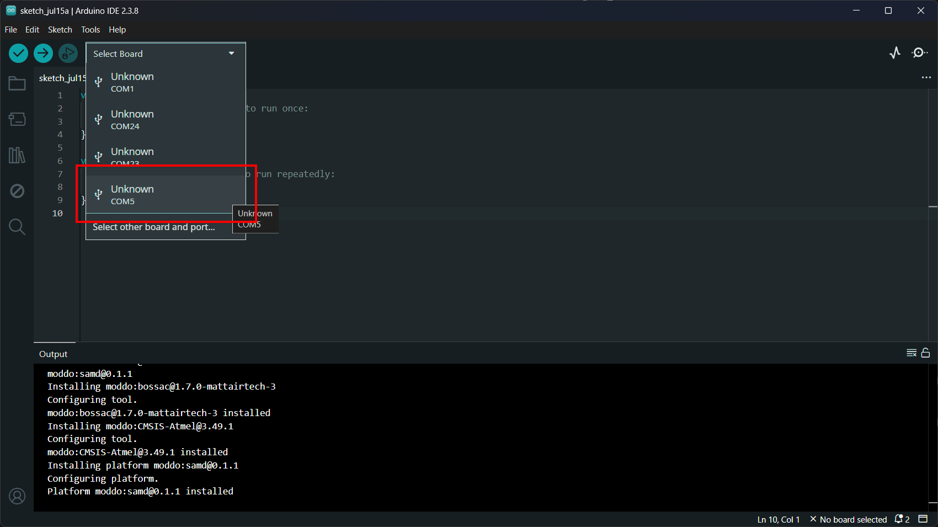938x527 pixels.
Task: Click 'Installing platform moddo:samd@0.1.1' output line
Action: click(x=143, y=465)
